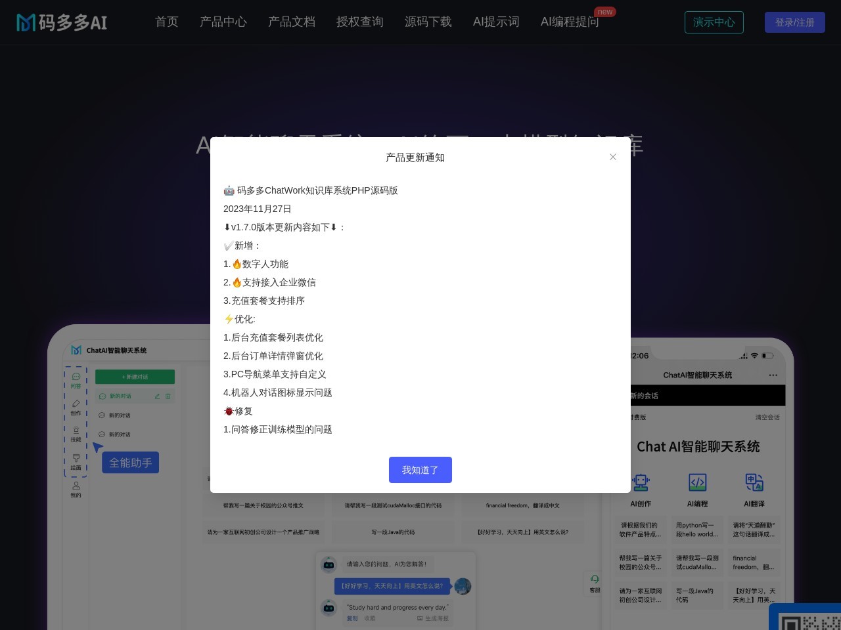Click the edit pencil on the highlighted 新的对话

157,396
